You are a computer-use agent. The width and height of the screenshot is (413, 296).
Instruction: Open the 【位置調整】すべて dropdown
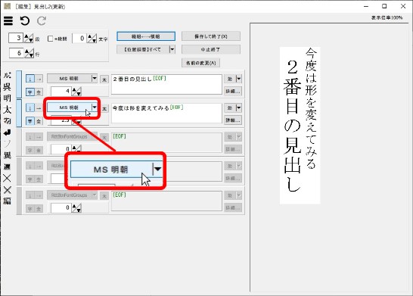pos(172,49)
